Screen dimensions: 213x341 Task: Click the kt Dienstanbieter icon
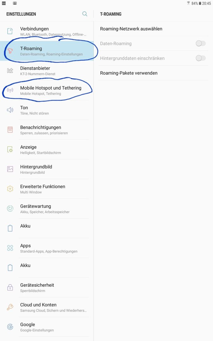click(x=10, y=70)
